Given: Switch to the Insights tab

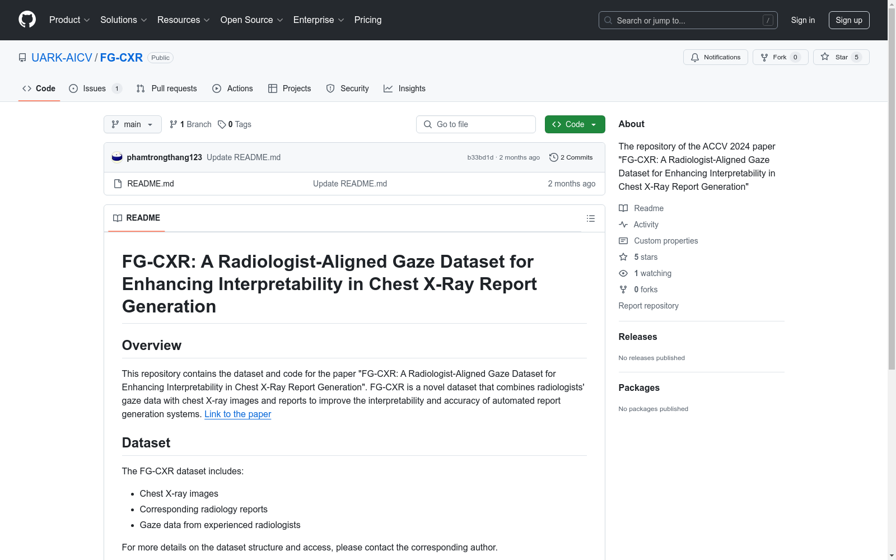Looking at the screenshot, I should coord(404,88).
